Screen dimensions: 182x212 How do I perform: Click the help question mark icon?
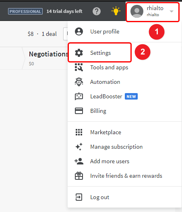point(97,11)
